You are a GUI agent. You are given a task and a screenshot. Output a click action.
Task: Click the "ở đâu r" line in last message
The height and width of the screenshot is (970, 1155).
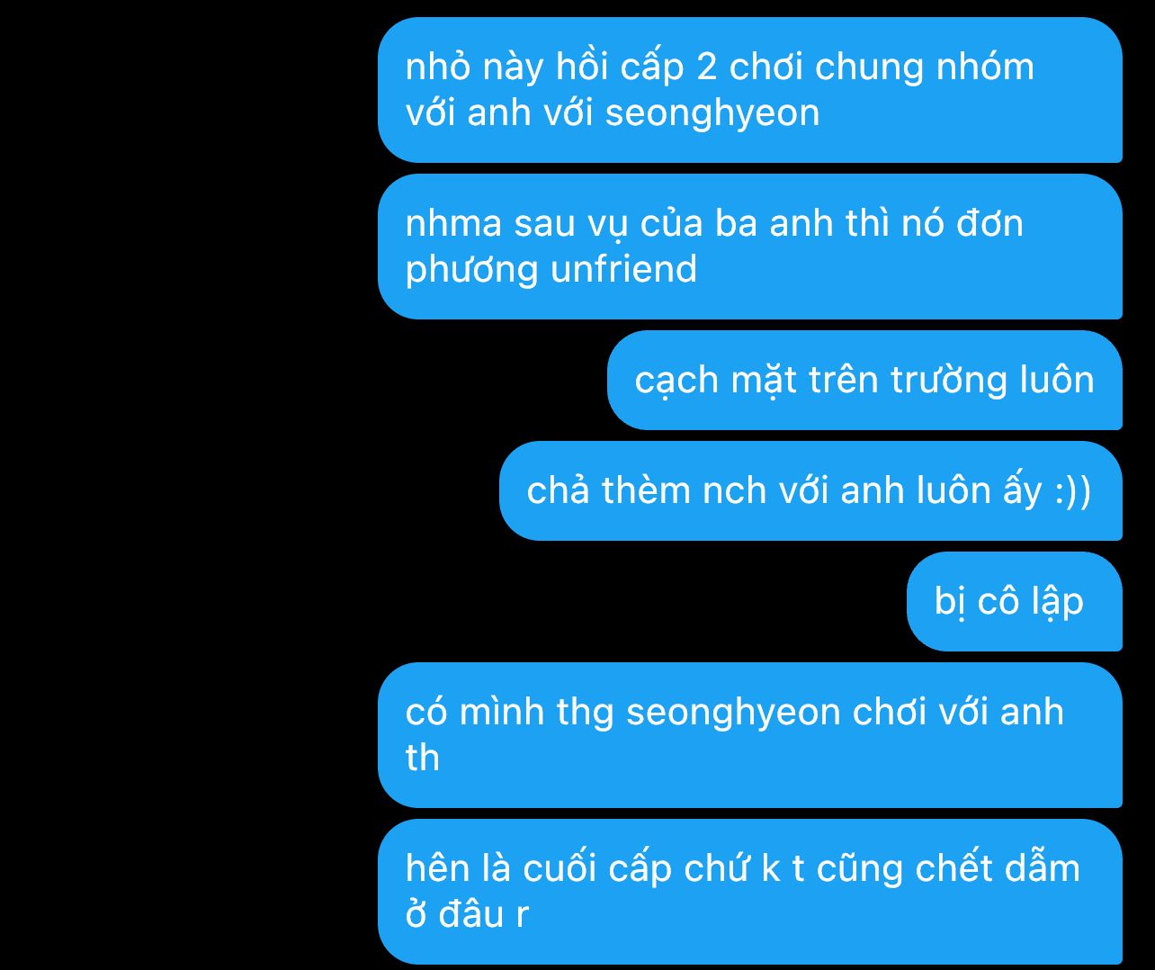[x=467, y=914]
